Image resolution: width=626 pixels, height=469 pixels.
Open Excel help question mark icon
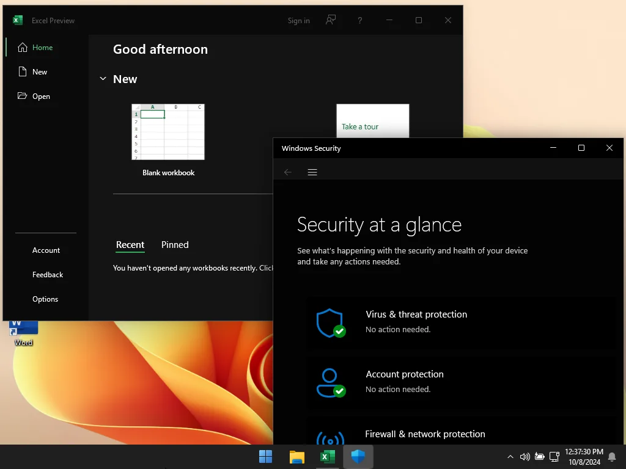[x=359, y=20]
